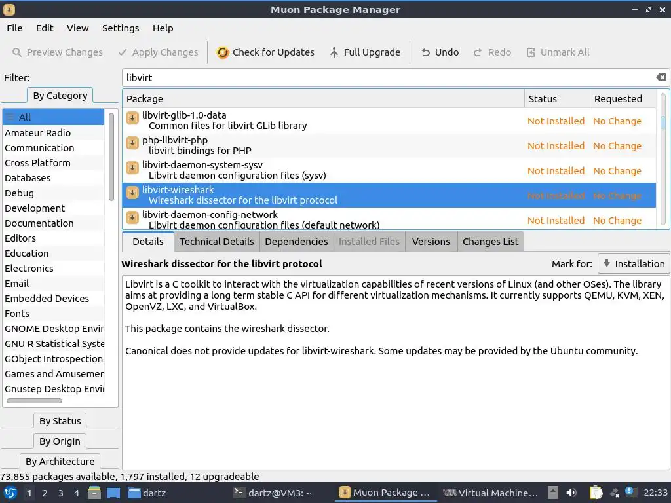Select the Electronics category
Viewport: 671px width, 503px height.
coord(54,268)
